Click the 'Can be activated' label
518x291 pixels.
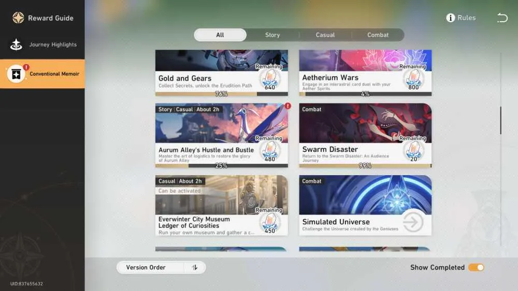[x=179, y=191]
